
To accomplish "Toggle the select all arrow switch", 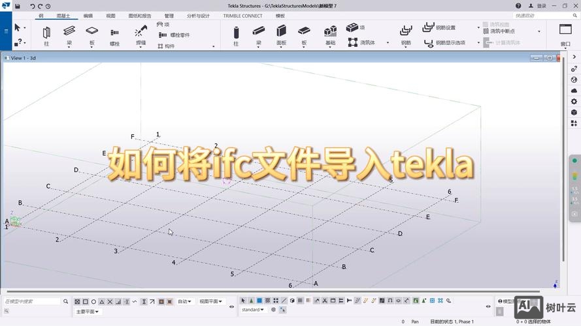I will [x=243, y=301].
